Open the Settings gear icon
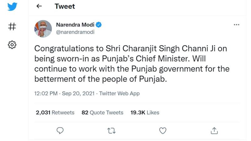251x141 pixels. [12, 45]
